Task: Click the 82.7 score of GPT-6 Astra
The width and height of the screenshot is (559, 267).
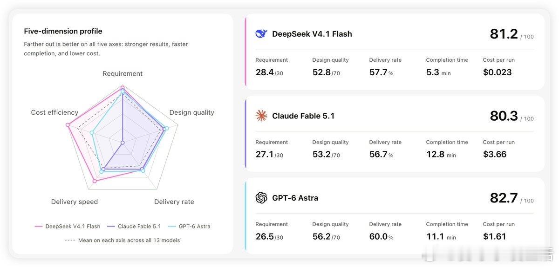Action: (504, 198)
